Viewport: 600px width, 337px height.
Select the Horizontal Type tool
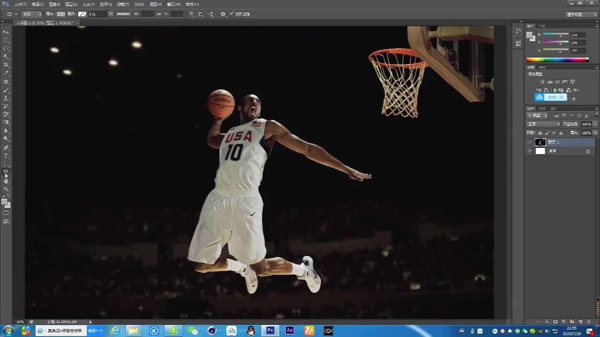click(x=6, y=156)
